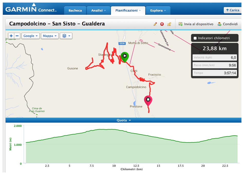Open the Analisi menu tab
Image resolution: width=244 pixels, height=175 pixels.
coord(99,11)
